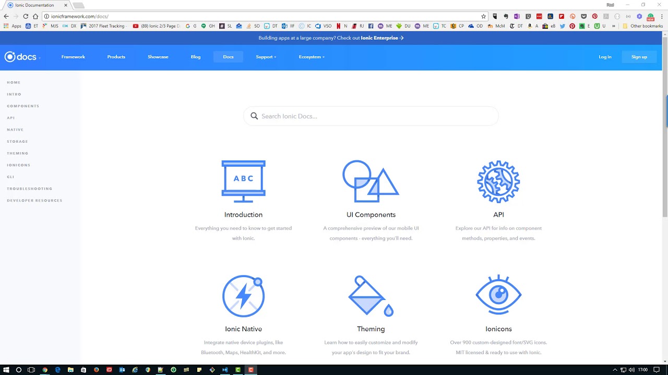
Task: Expand the docs logo dropdown arrow
Action: pos(39,57)
